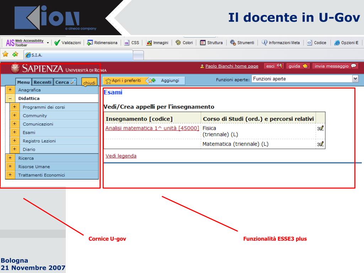The image size is (364, 273).
Task: Click the chiudi button
Action: click(89, 82)
